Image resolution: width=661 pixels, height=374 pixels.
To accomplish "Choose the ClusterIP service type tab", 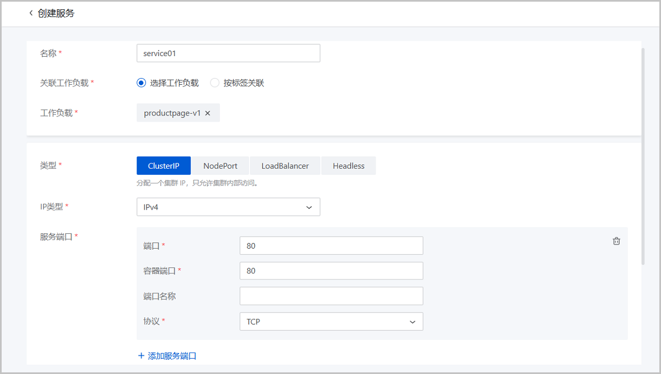I will point(164,166).
